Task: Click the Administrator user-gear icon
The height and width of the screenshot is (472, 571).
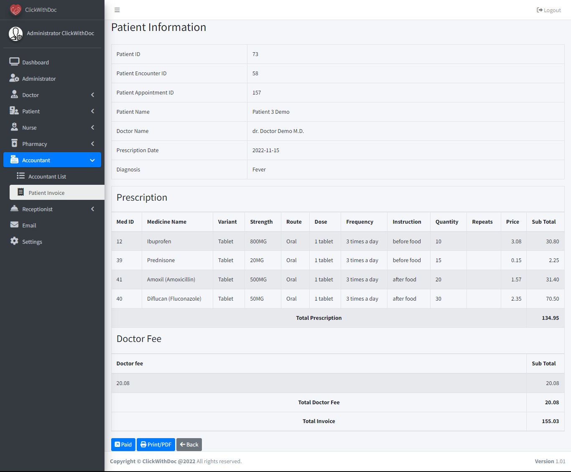Action: [14, 78]
